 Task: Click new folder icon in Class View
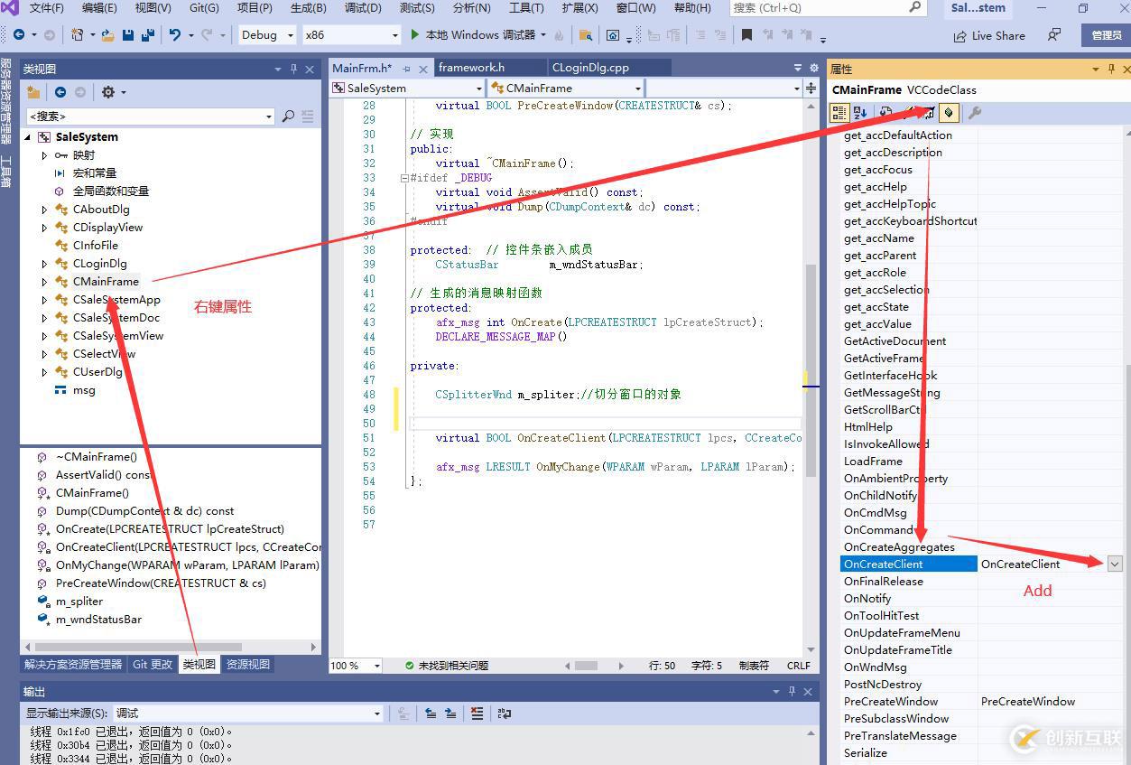coord(33,92)
